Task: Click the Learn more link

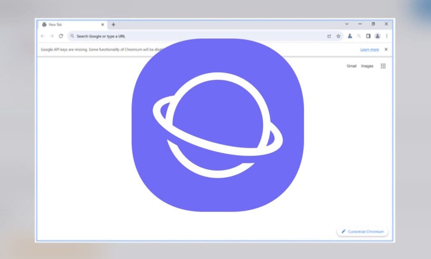Action: tap(369, 50)
